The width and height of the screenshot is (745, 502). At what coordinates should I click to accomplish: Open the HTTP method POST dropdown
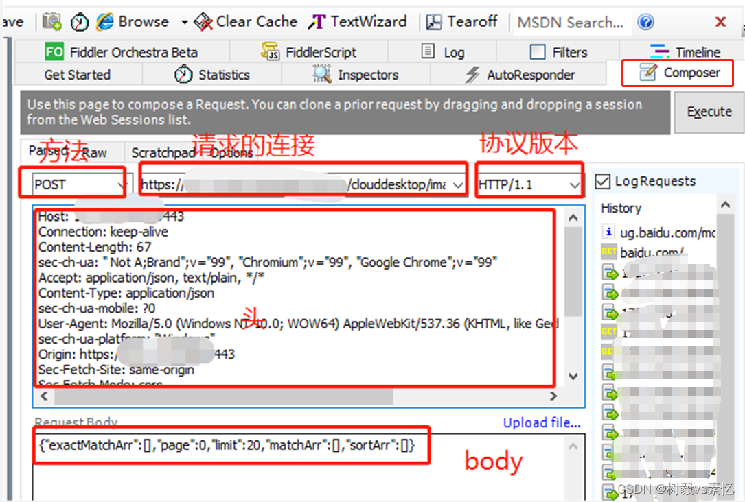[x=80, y=184]
